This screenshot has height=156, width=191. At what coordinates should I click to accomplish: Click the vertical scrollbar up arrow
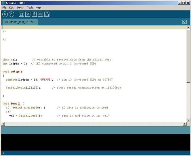click(188, 27)
